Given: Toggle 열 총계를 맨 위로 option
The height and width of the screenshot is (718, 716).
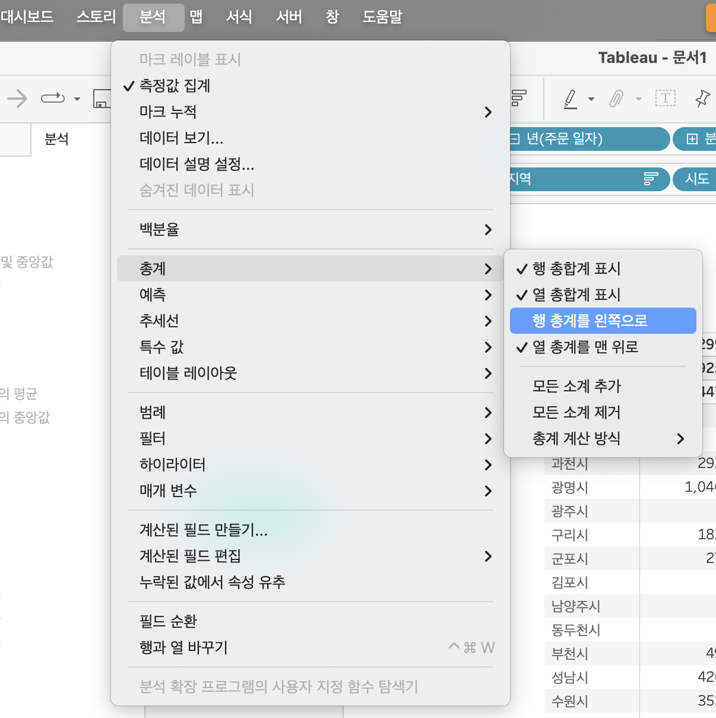Looking at the screenshot, I should click(603, 347).
